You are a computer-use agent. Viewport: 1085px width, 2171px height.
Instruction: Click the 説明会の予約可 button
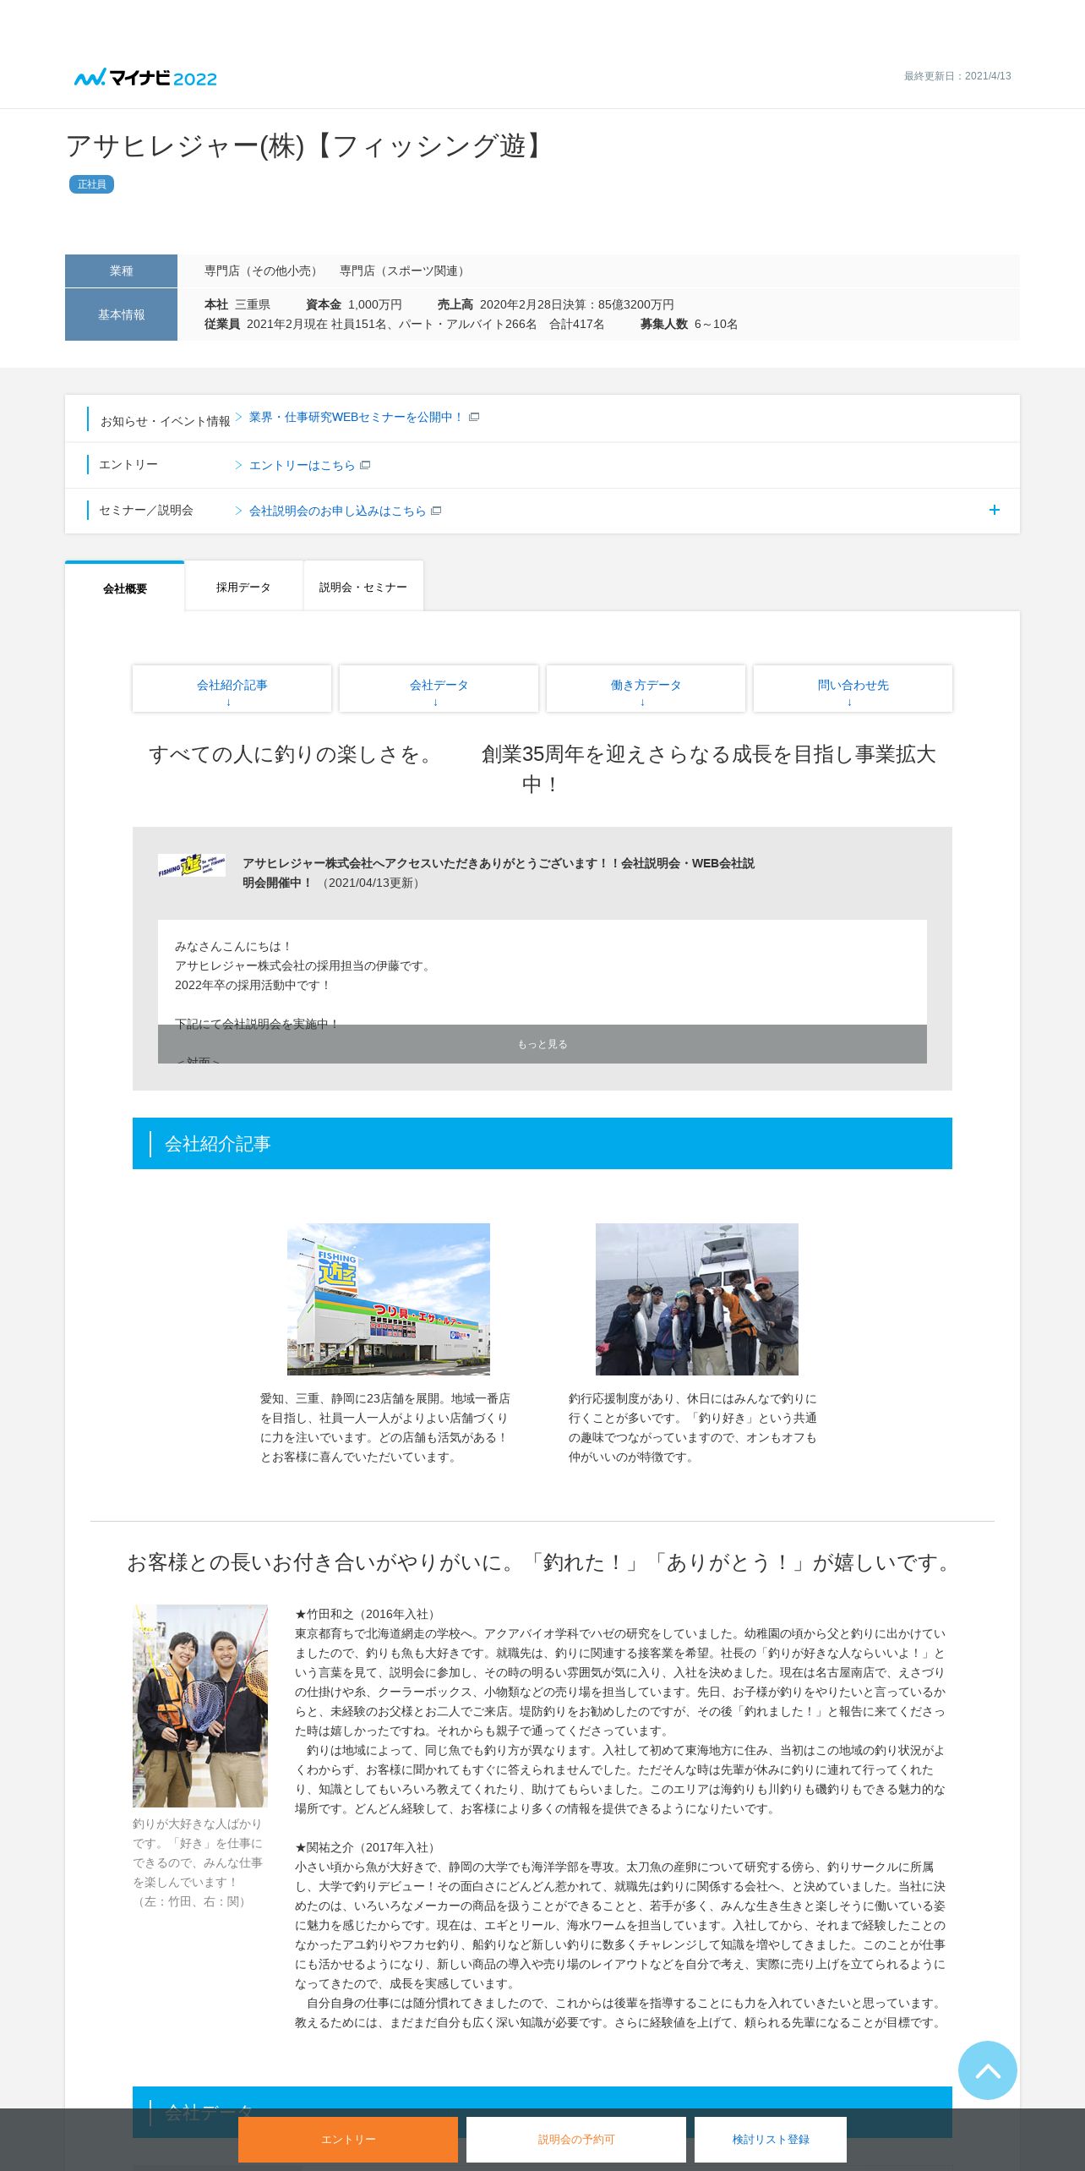click(576, 2140)
